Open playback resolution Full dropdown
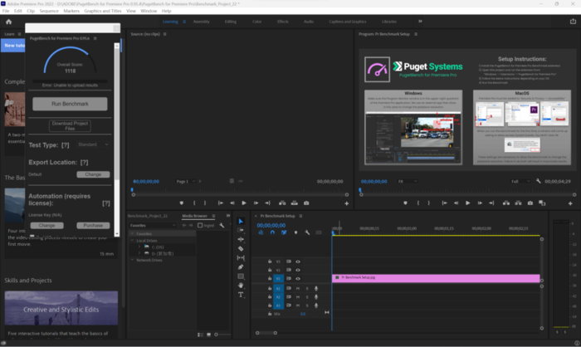 pos(520,181)
